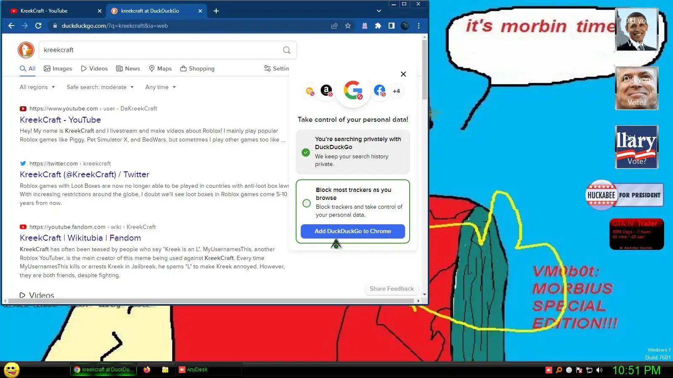Image resolution: width=673 pixels, height=378 pixels.
Task: Open the 'KreekCraft - YouTube' search result
Action: click(60, 120)
